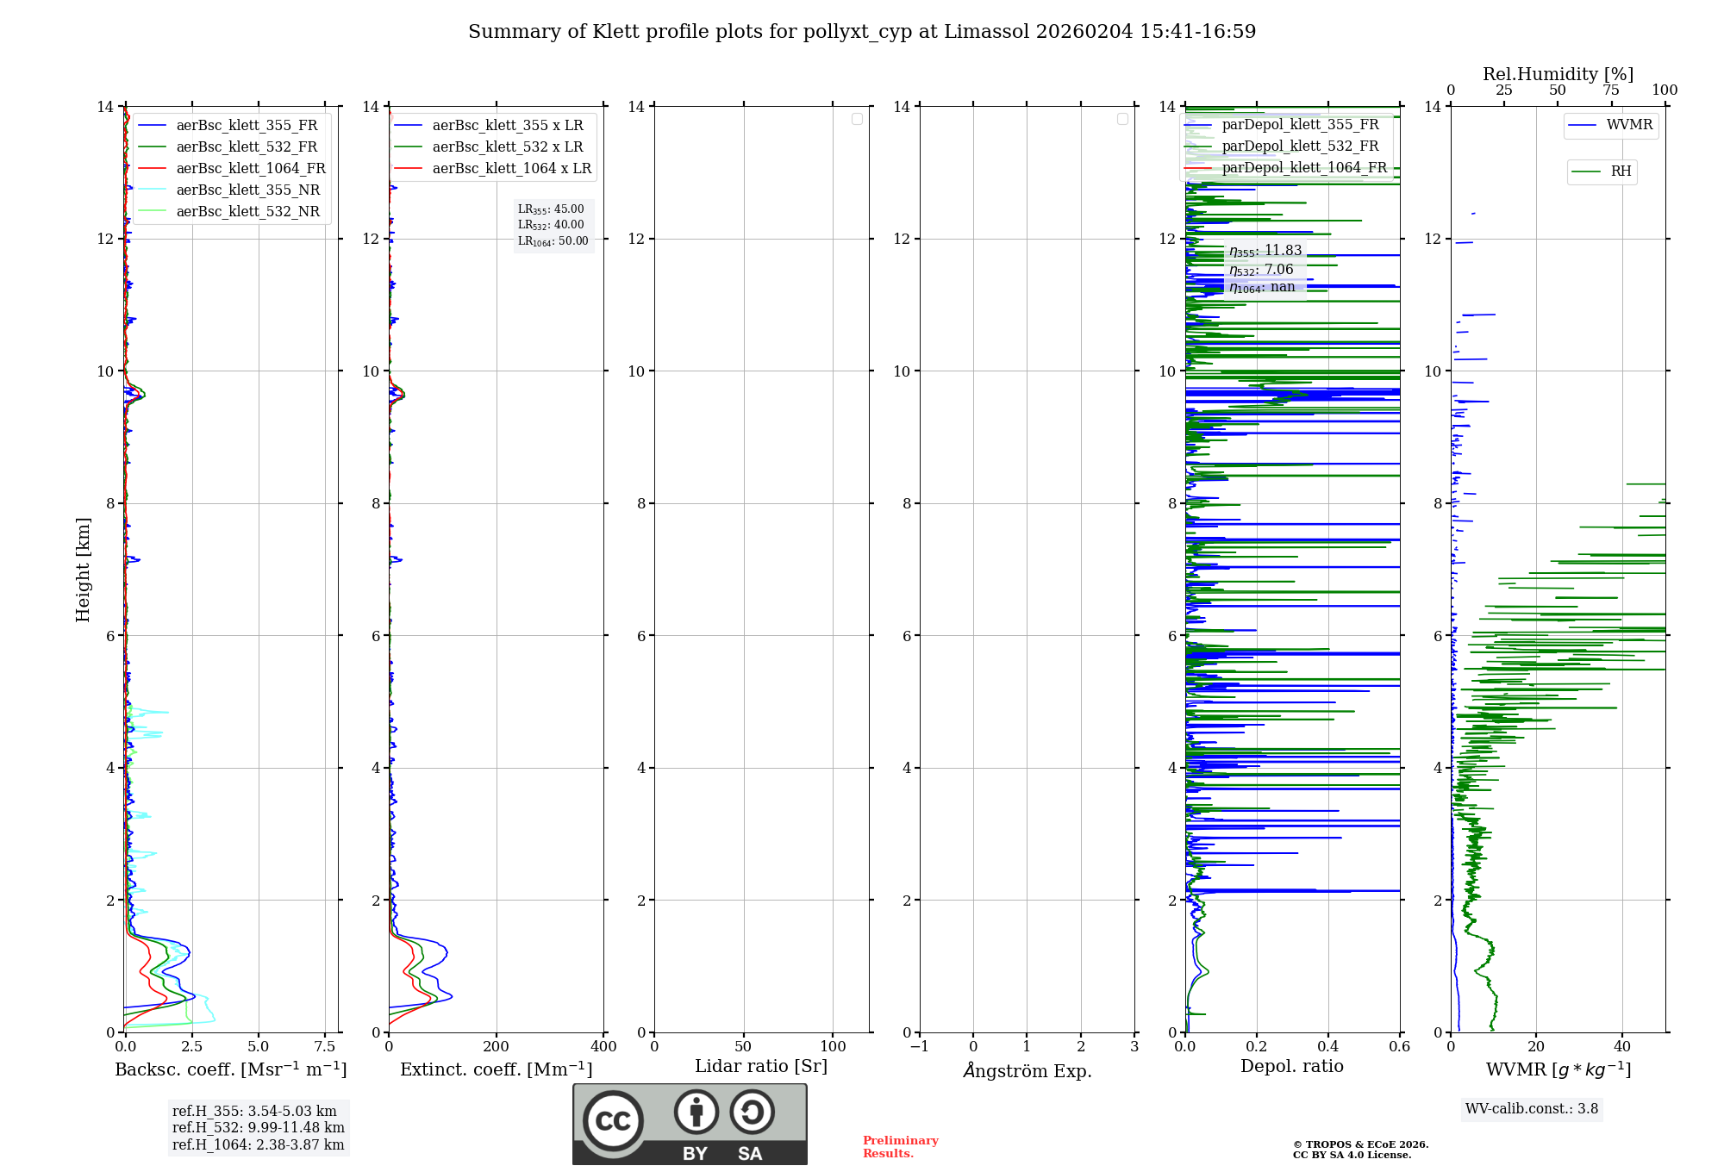Click the plot title Summary of Klett profile plots
1724x1172 pixels.
(x=862, y=32)
